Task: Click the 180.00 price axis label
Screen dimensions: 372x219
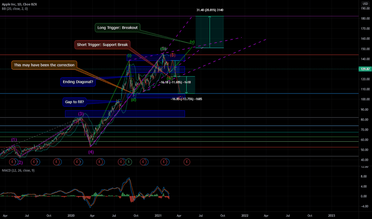Action: 365,18
